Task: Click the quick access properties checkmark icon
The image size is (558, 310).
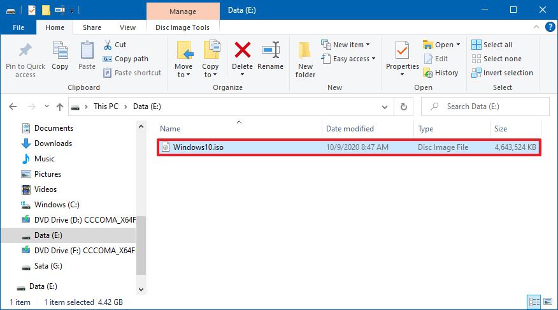Action: [x=32, y=10]
